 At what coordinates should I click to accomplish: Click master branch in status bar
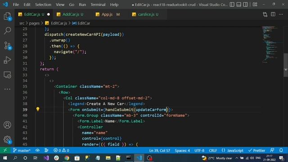point(22,150)
